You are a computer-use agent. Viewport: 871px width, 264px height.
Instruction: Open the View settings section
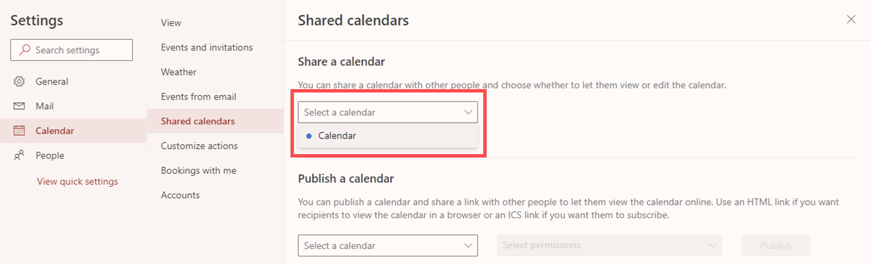171,23
